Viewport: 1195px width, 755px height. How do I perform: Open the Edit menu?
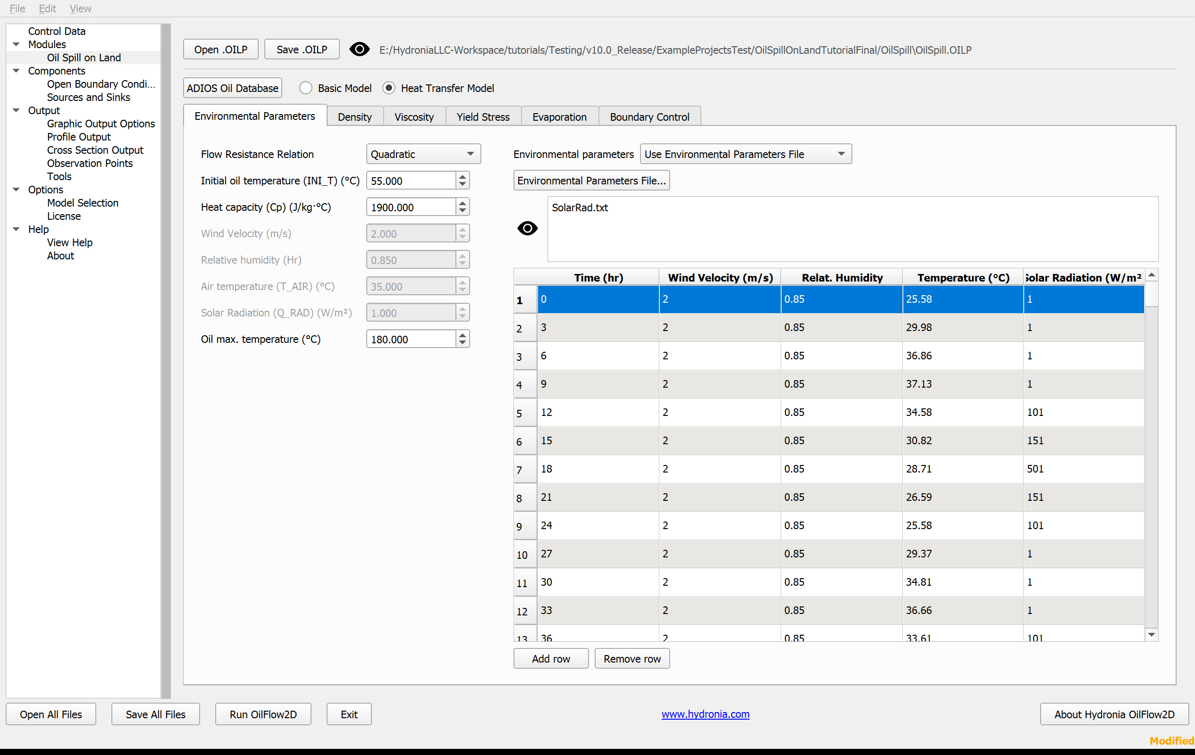point(47,8)
